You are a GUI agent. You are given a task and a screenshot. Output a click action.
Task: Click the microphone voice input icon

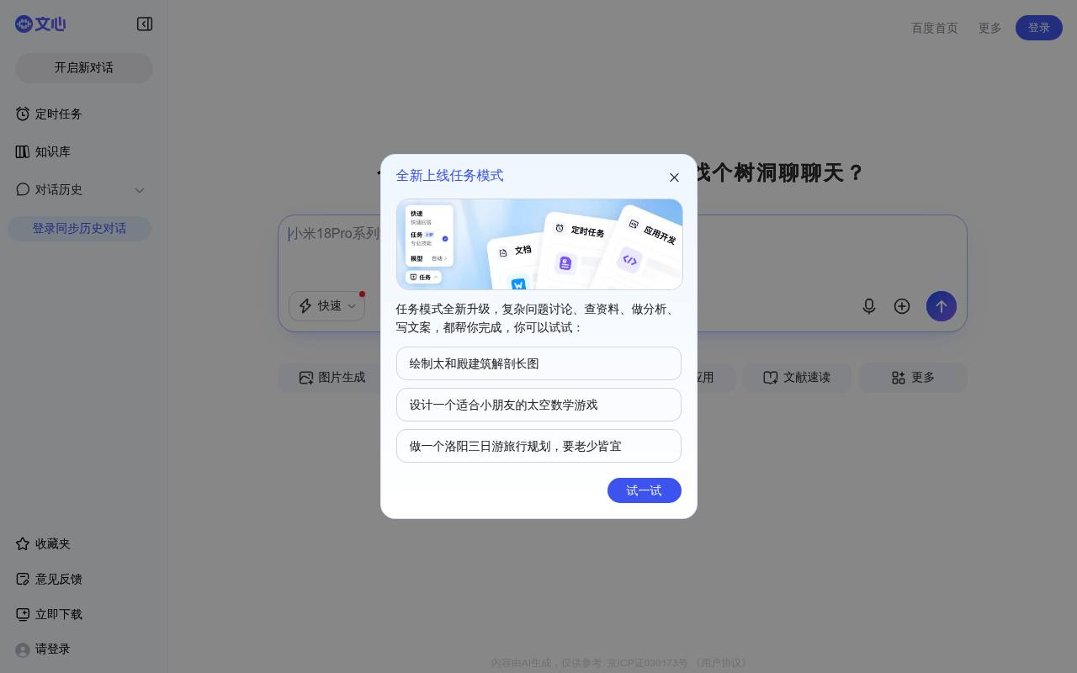click(869, 306)
